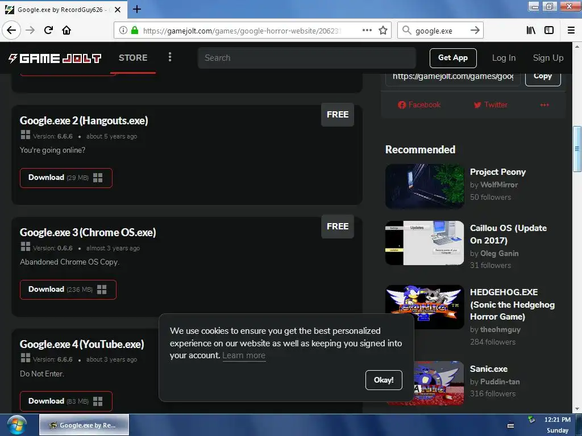Screen dimensions: 582x436
Task: Open the Project Peony title link
Action: click(498, 172)
